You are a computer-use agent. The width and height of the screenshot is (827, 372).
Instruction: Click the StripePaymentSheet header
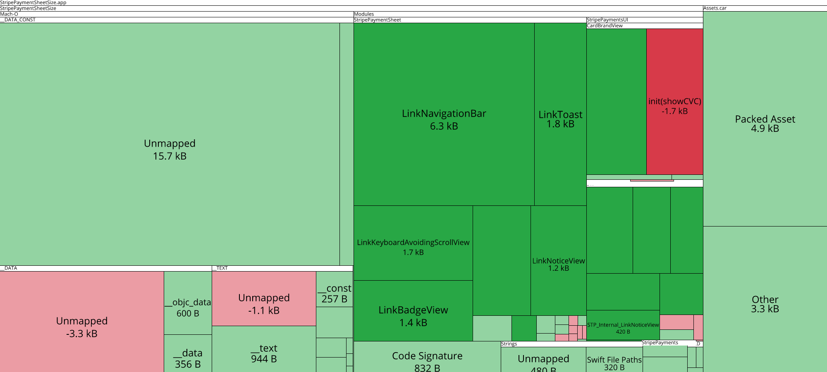(x=470, y=20)
